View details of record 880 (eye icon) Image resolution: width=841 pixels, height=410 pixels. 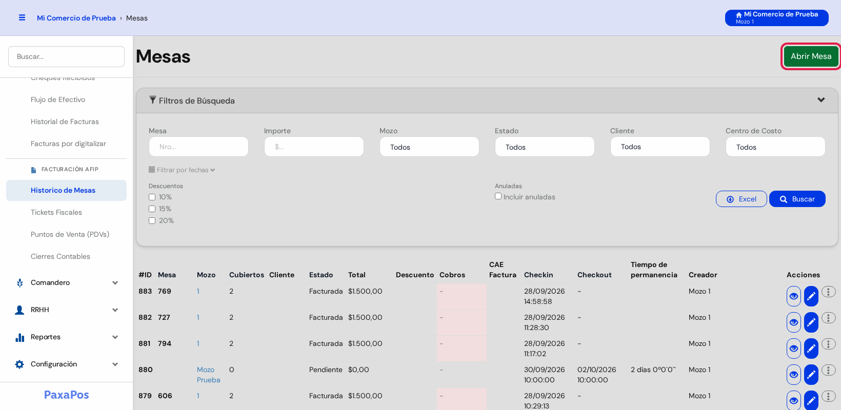[x=793, y=375]
